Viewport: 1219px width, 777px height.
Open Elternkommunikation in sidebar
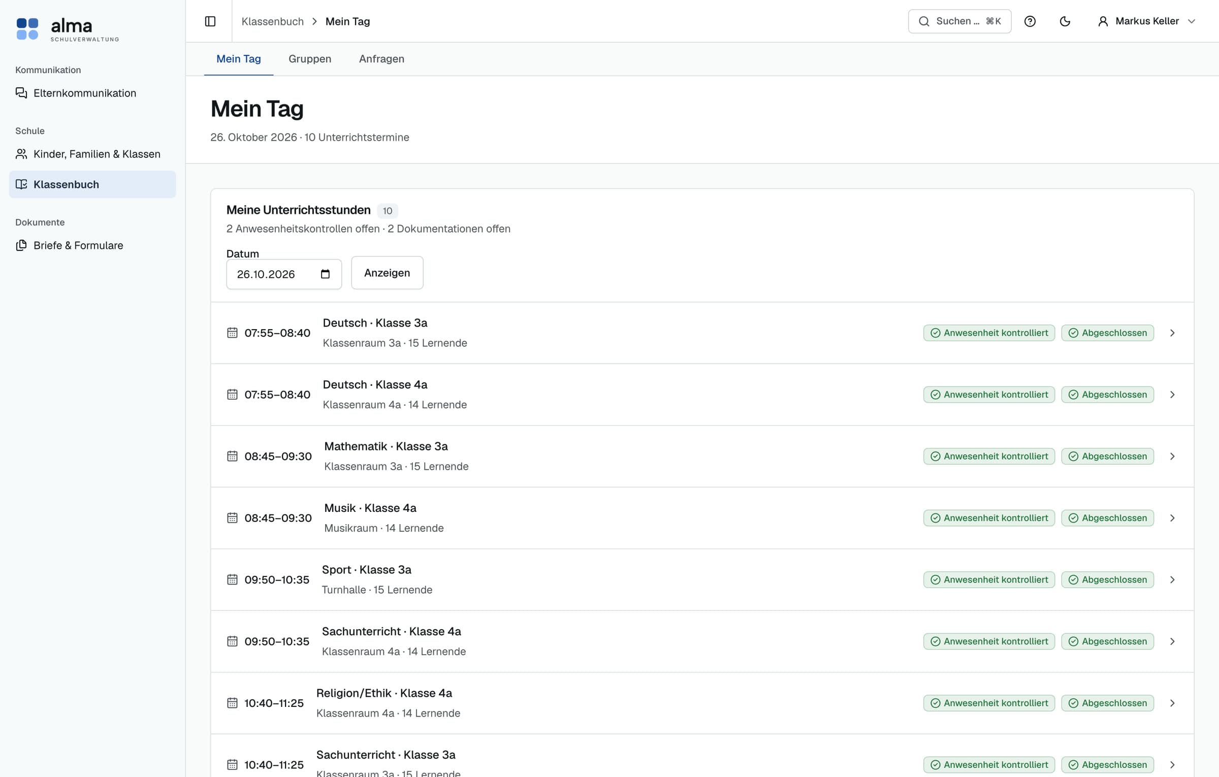pyautogui.click(x=92, y=93)
